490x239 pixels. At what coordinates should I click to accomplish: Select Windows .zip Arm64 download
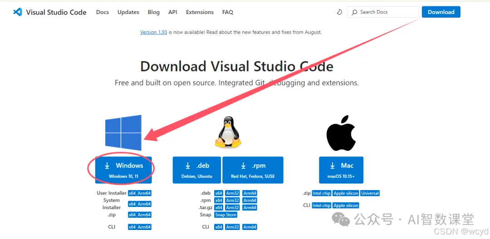[x=144, y=215]
